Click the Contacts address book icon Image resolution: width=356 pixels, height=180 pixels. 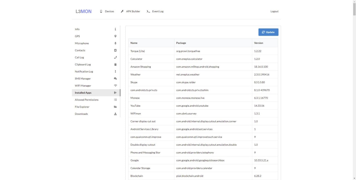(x=115, y=50)
